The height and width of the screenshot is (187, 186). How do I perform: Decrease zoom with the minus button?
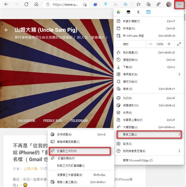click(x=150, y=44)
